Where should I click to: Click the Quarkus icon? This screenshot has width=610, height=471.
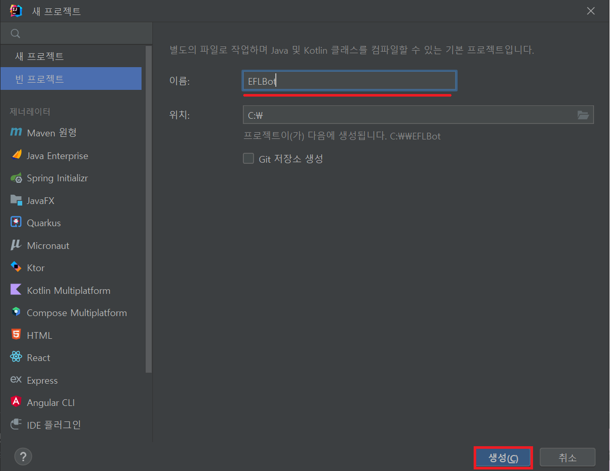tap(16, 222)
